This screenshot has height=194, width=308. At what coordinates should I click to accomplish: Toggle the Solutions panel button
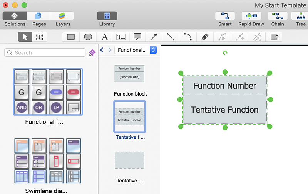[x=15, y=16]
